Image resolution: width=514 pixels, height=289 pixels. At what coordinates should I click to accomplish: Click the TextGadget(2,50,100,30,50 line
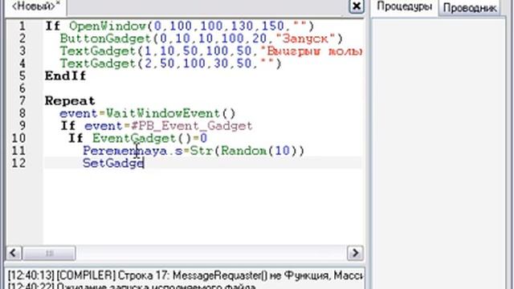tap(170, 63)
